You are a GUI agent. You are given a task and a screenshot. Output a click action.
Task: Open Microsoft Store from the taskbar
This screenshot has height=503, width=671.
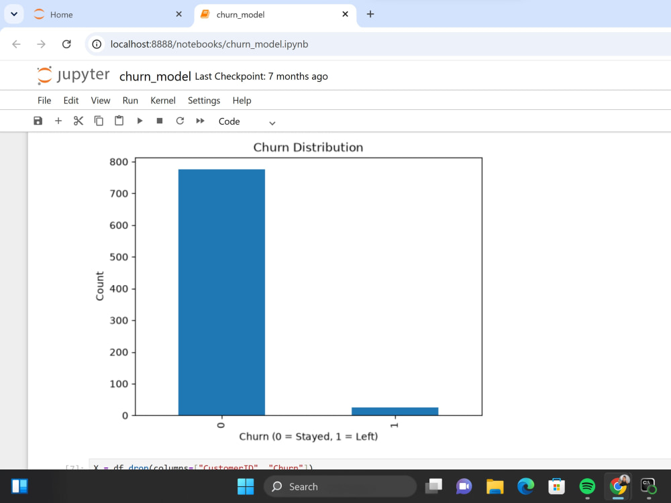pyautogui.click(x=556, y=486)
